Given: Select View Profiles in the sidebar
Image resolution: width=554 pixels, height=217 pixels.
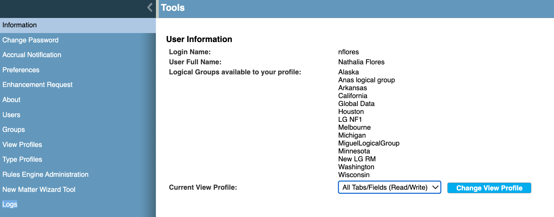Looking at the screenshot, I should 22,144.
